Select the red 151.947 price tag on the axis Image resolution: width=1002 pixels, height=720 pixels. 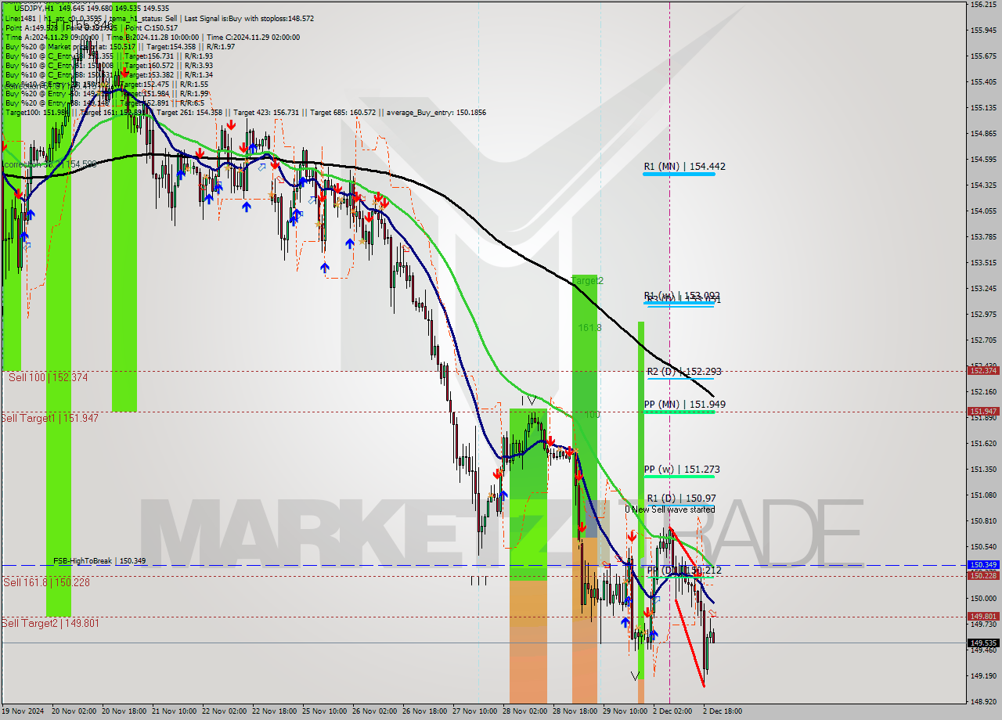(982, 411)
